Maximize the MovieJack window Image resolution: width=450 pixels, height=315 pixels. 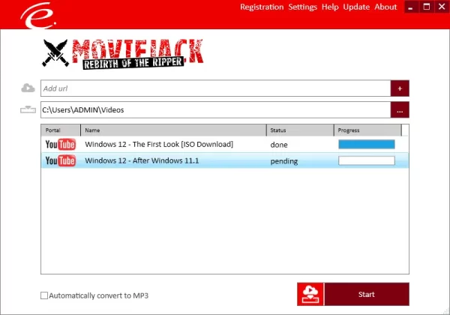tap(427, 7)
